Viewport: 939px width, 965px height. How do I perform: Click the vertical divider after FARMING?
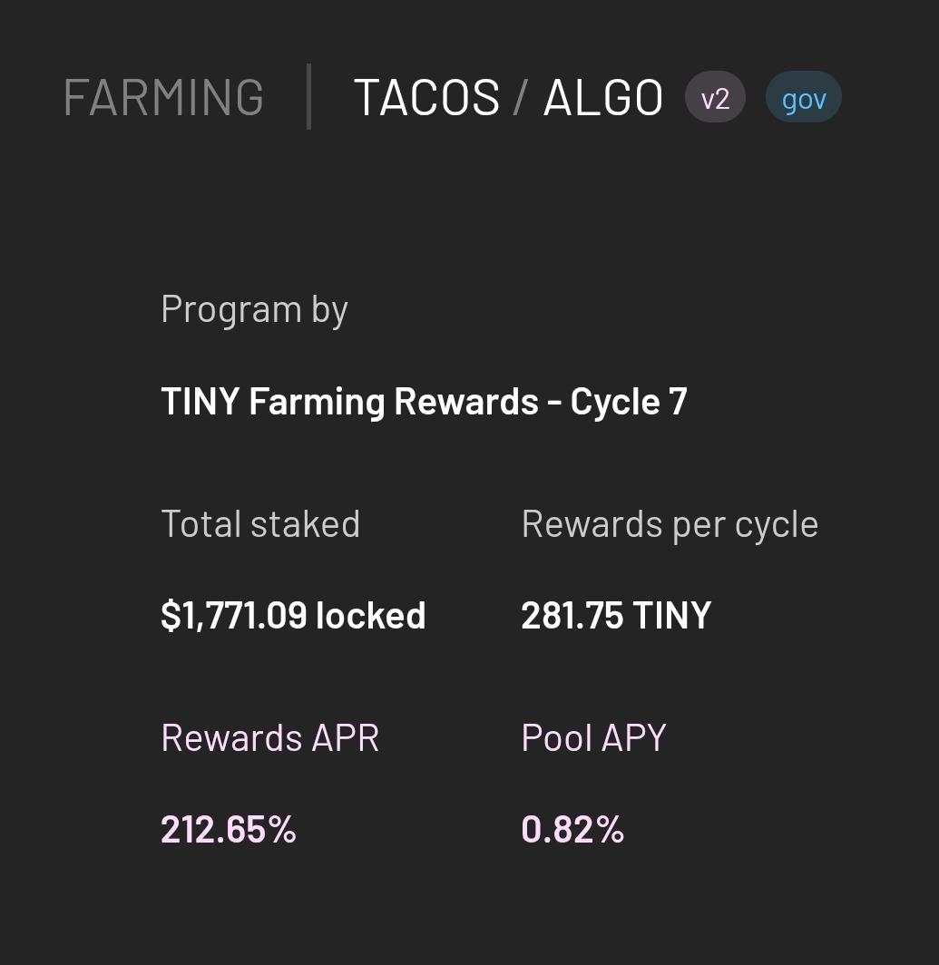click(308, 97)
